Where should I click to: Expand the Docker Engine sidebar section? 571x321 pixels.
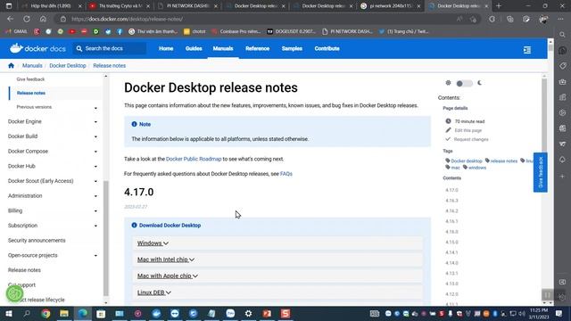point(95,122)
